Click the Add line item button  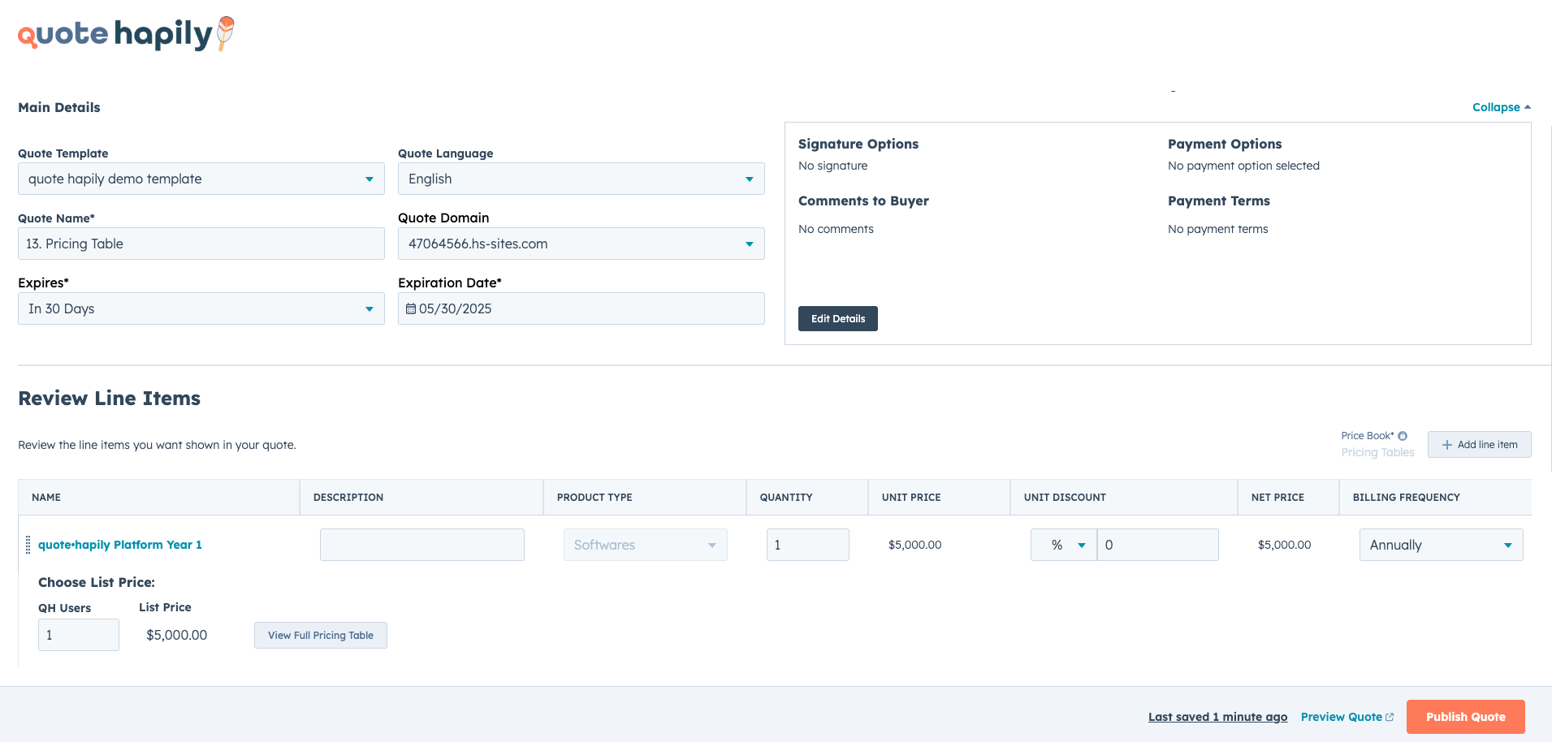(x=1480, y=445)
